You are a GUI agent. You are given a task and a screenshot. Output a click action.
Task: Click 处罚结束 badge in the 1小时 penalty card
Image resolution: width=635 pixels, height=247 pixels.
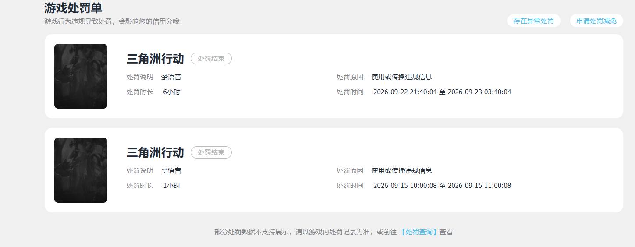(x=211, y=152)
